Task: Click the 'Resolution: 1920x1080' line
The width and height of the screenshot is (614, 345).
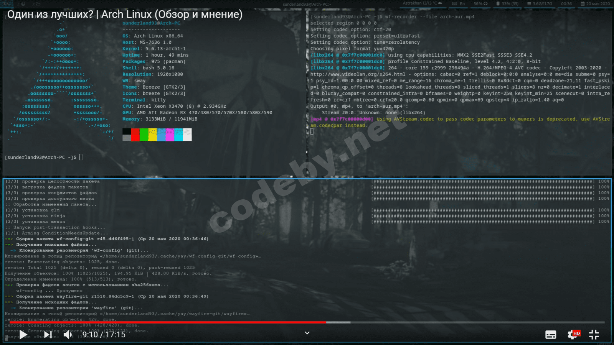Action: 153,74
